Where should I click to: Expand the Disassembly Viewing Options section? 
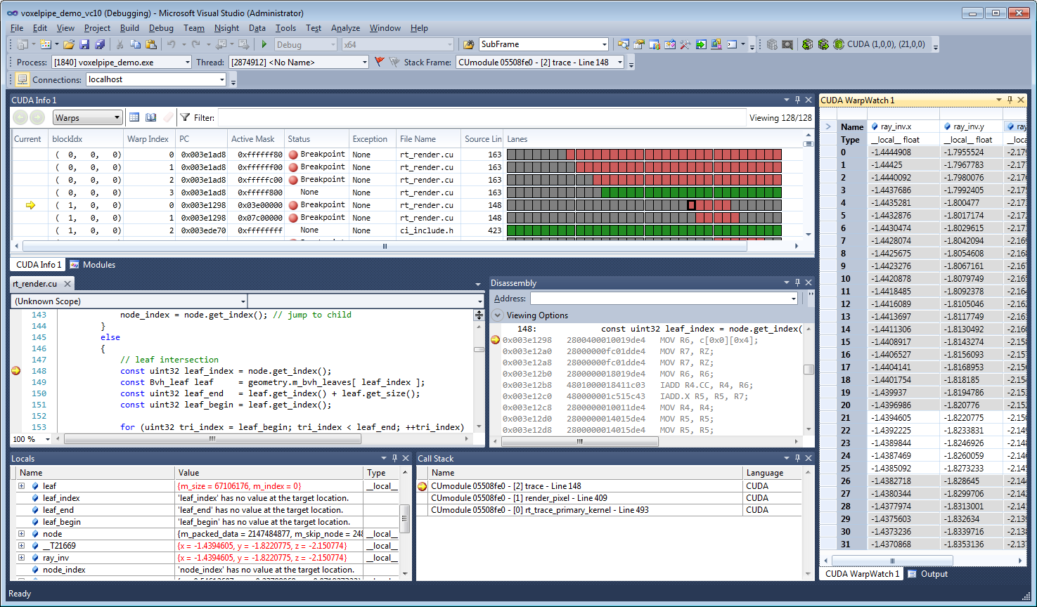pyautogui.click(x=498, y=315)
